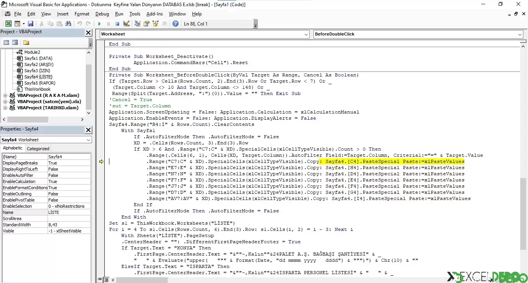The height and width of the screenshot is (283, 528).
Task: Open the Window menu
Action: tap(177, 14)
